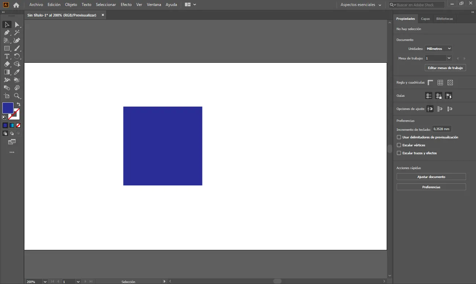
Task: Open the Edit Toolbar three dots
Action: click(12, 152)
